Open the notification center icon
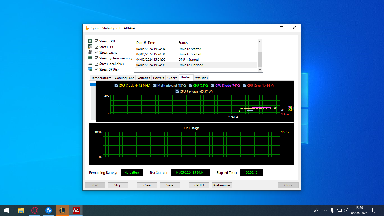Viewport: 384px width, 216px height. [x=375, y=210]
